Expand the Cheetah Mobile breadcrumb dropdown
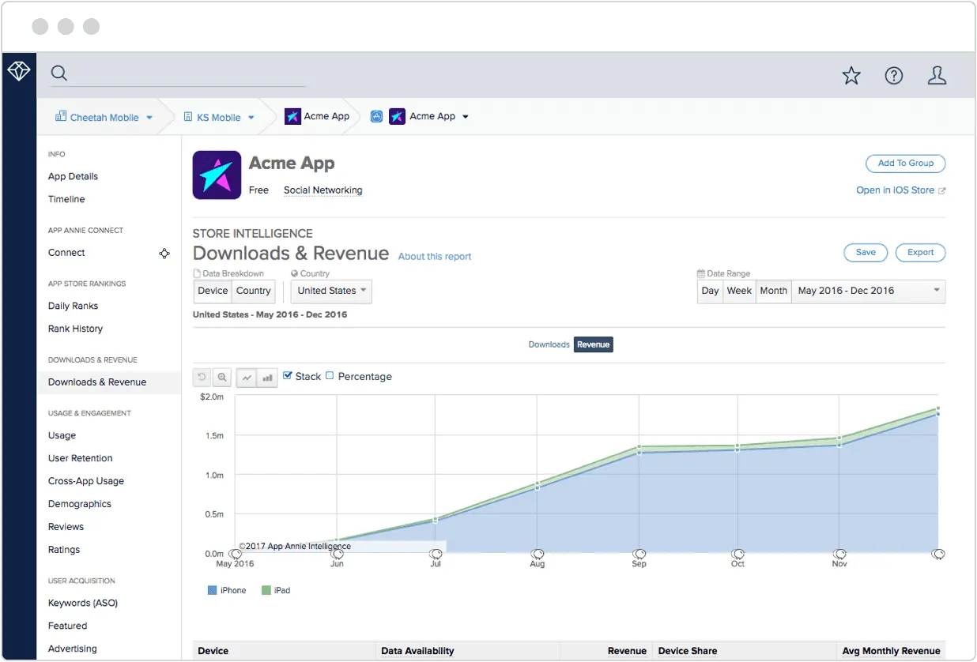Image resolution: width=977 pixels, height=662 pixels. (x=148, y=118)
